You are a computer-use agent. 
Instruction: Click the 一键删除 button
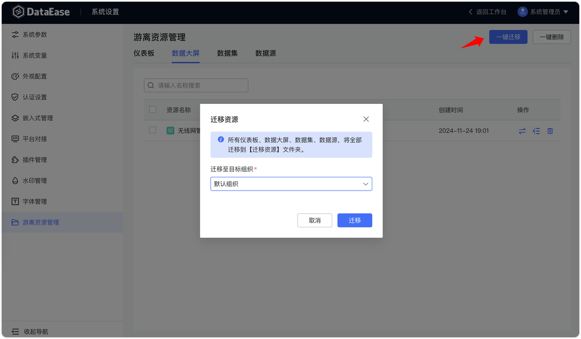tap(551, 37)
